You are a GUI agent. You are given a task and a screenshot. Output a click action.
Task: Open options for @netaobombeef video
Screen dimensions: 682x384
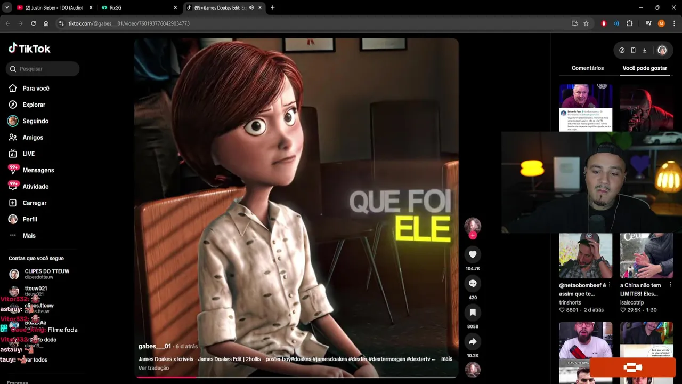click(x=610, y=285)
